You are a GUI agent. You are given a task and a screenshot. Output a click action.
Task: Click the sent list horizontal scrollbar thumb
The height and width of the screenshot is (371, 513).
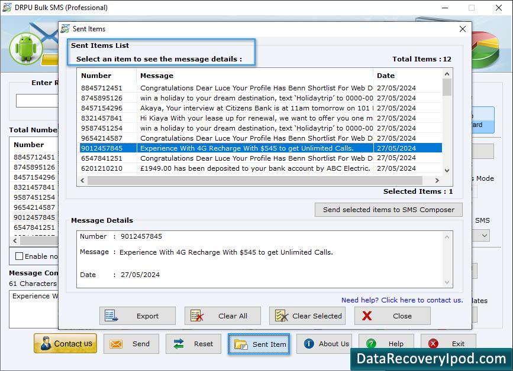pos(255,180)
